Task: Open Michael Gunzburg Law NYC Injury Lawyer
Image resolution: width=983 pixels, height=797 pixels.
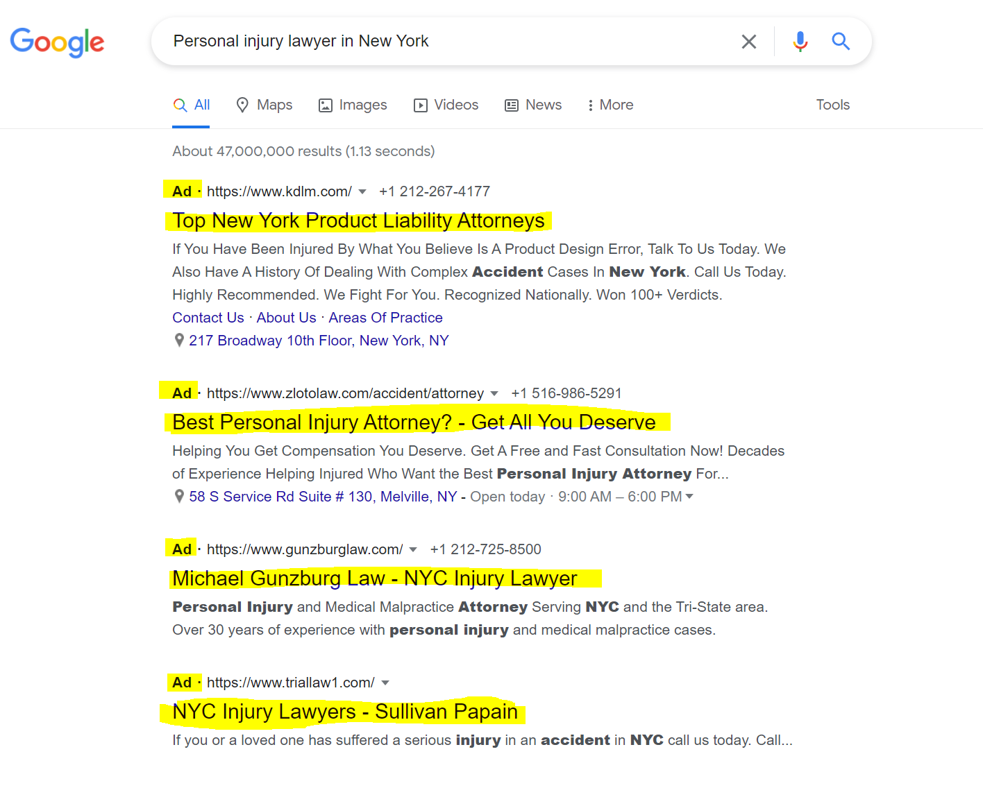Action: pos(375,579)
